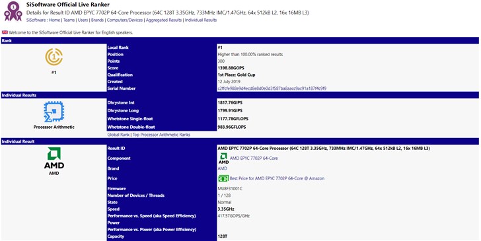Open Individual Results navigation link
Viewport: 481px width, 241px height.
tap(201, 20)
